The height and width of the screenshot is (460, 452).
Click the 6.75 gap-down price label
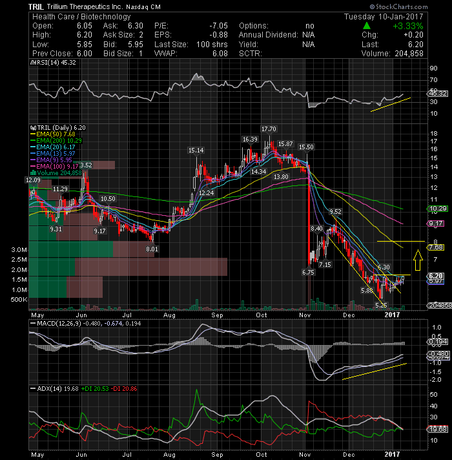point(308,272)
